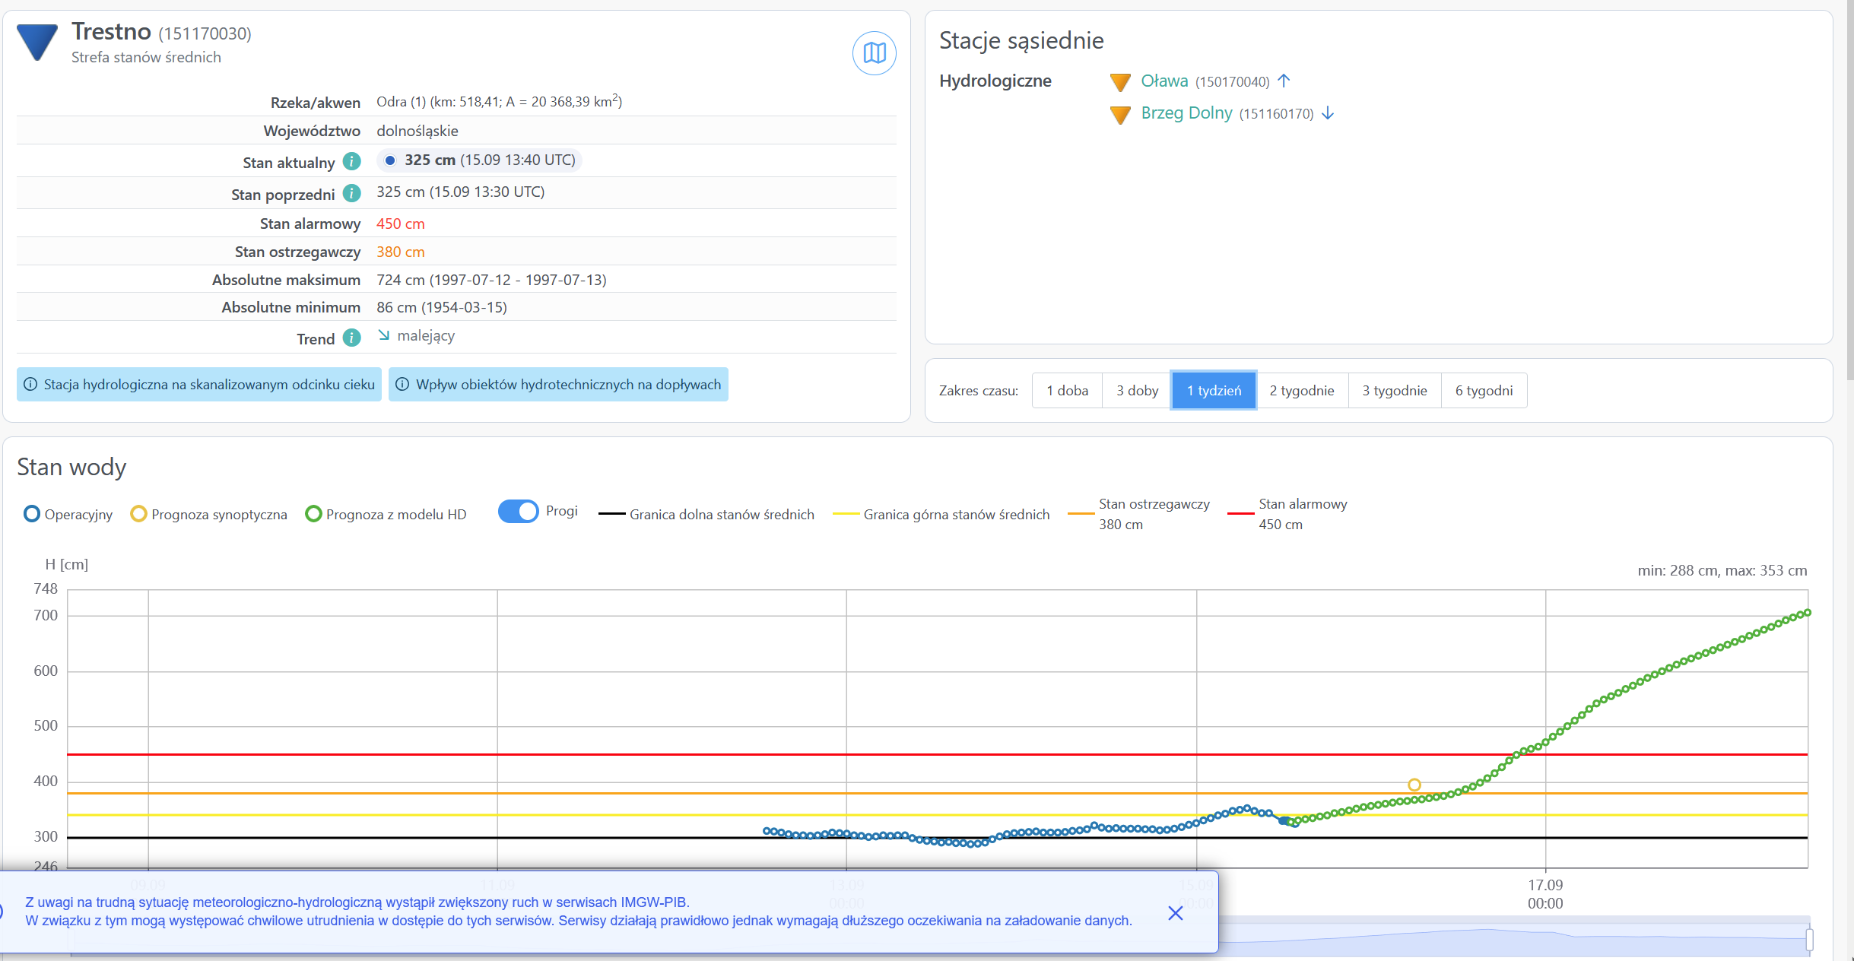Click info icon next to Stan aktualny
1854x961 pixels.
(351, 161)
